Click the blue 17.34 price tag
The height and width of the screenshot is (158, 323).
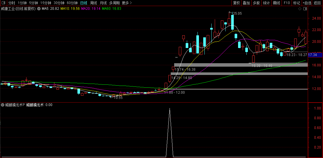point(315,55)
